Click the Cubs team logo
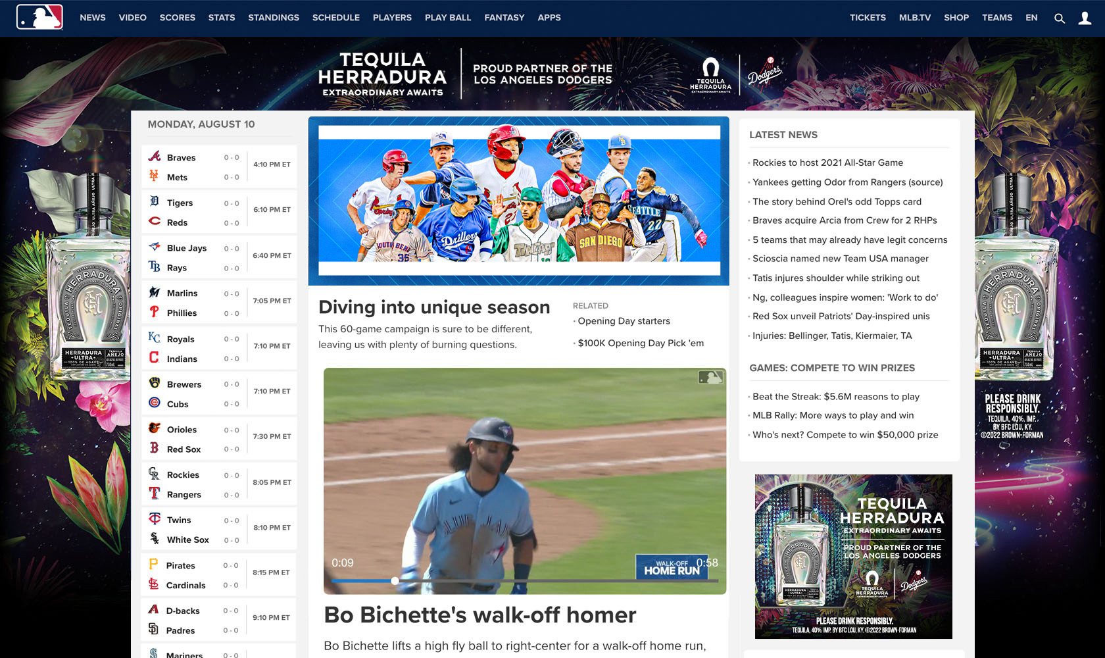1105x658 pixels. pos(155,403)
